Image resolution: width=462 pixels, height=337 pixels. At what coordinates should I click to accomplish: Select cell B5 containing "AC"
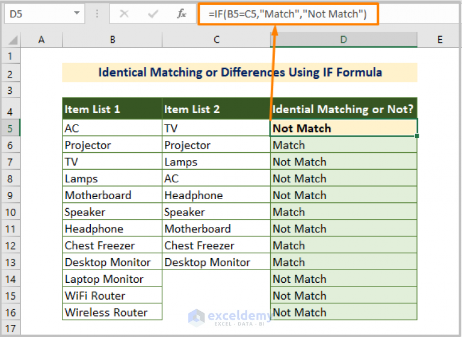112,128
